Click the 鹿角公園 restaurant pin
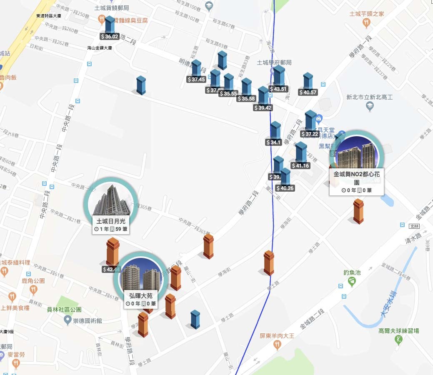Image resolution: width=433 pixels, height=375 pixels. (33, 290)
